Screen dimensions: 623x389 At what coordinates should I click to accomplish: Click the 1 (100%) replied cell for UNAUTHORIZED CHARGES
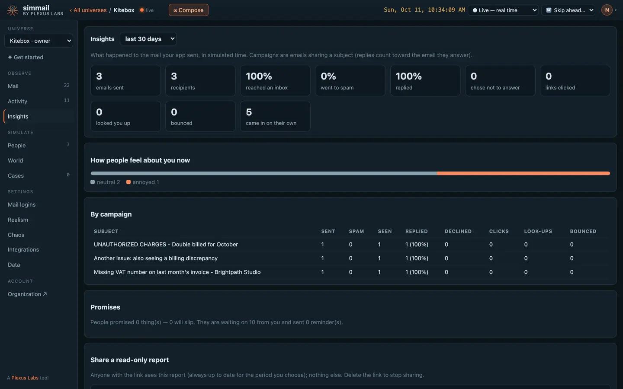click(x=417, y=244)
